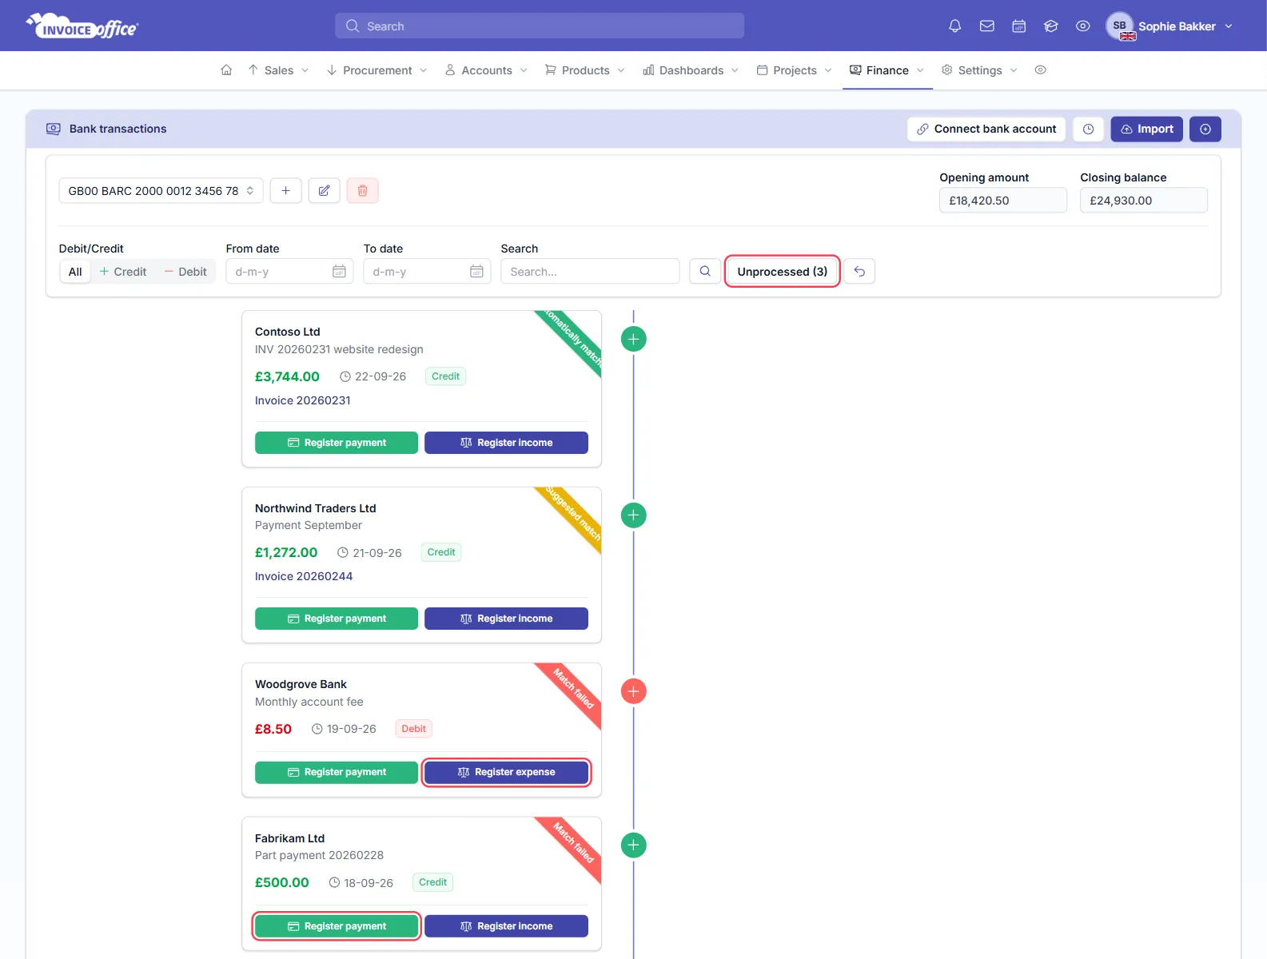Click the transaction Search field

(x=590, y=272)
